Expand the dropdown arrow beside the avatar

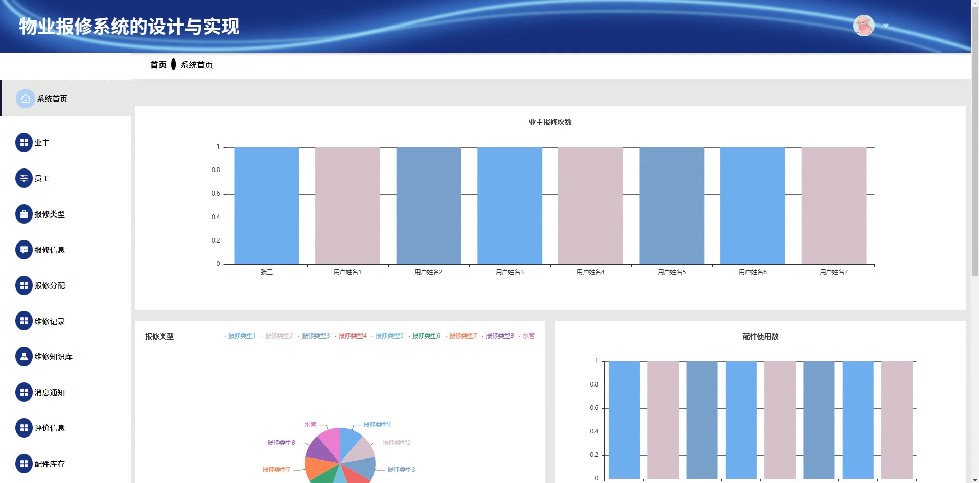pyautogui.click(x=886, y=26)
